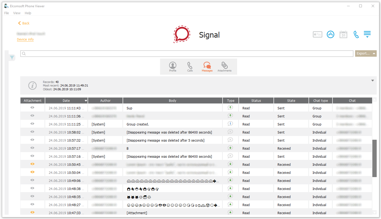Switch to the Attachments view

(224, 67)
